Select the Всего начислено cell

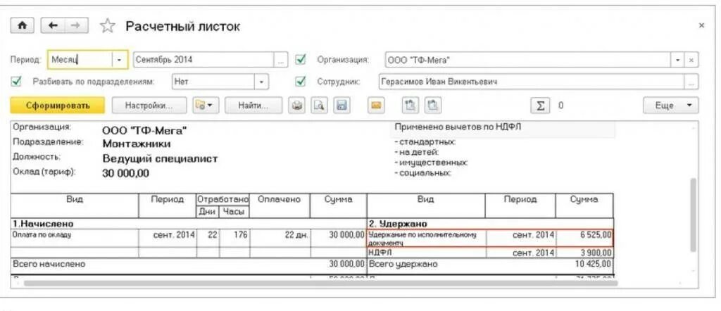(49, 264)
